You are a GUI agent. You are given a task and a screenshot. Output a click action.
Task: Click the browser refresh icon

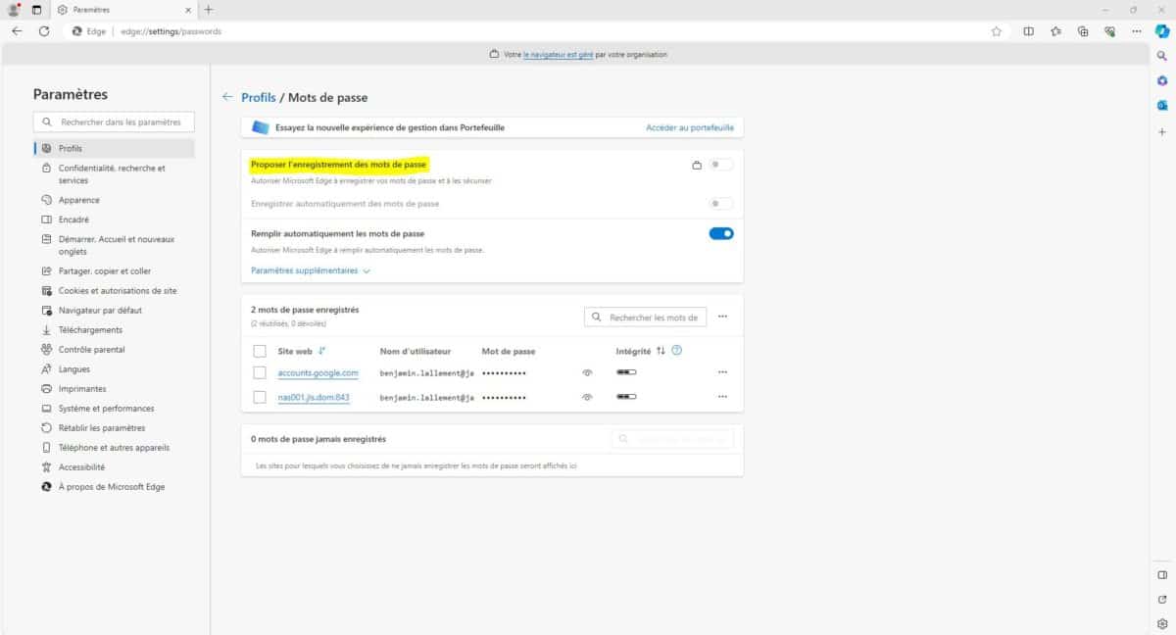pos(44,31)
